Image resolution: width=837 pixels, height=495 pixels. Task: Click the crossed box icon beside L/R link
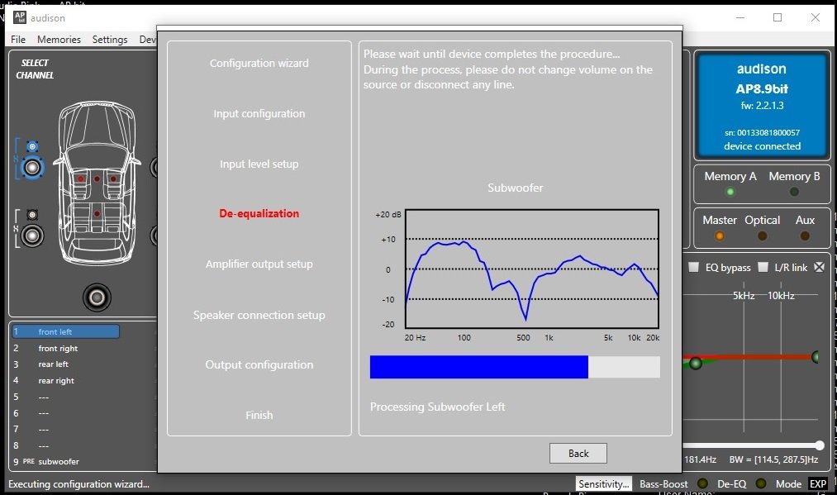(820, 267)
